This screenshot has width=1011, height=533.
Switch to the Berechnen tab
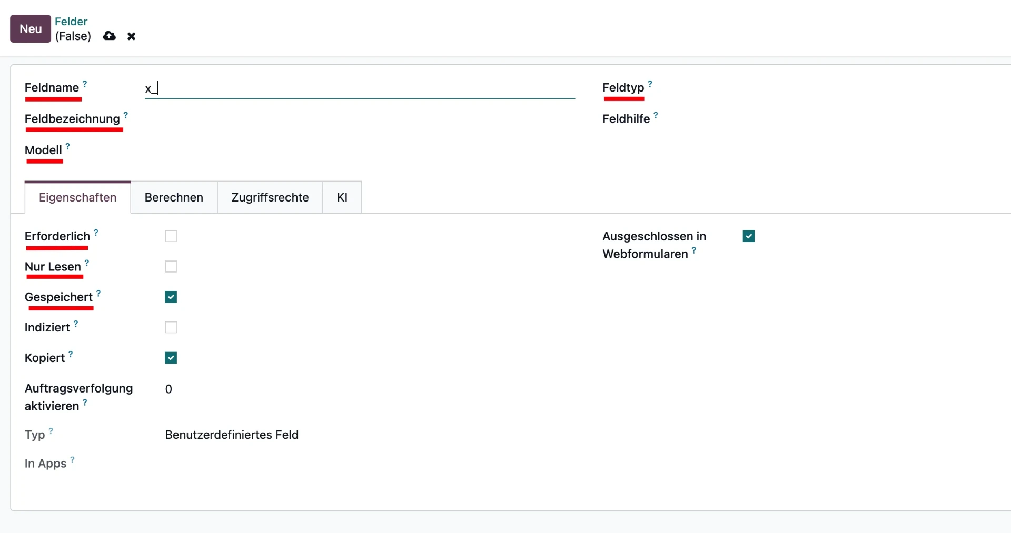coord(173,197)
